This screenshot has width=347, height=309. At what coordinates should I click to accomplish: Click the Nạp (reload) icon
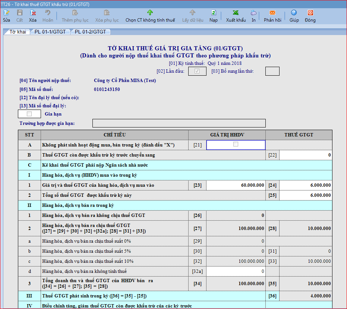pyautogui.click(x=214, y=13)
